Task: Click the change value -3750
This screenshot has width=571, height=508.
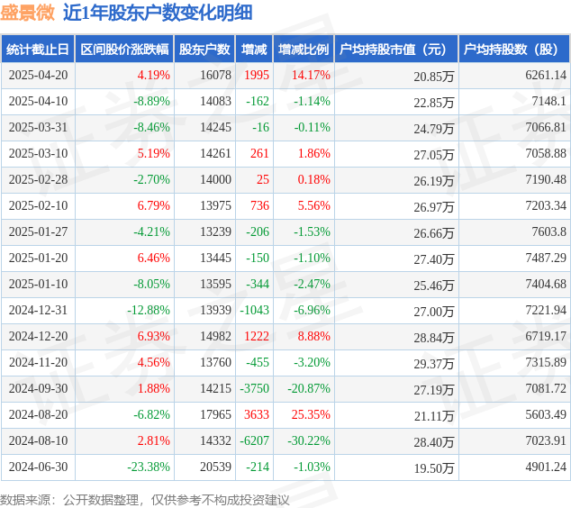Action: [255, 388]
